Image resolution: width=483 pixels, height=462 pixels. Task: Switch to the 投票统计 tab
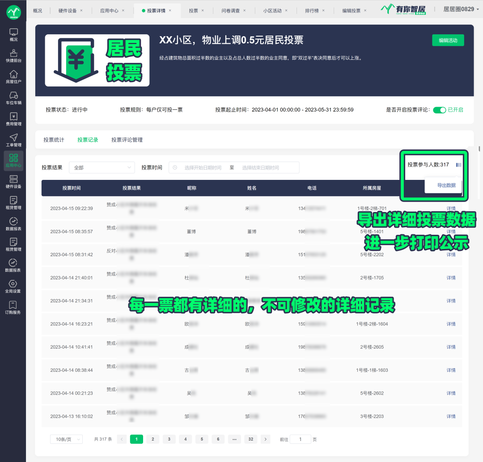tap(54, 140)
